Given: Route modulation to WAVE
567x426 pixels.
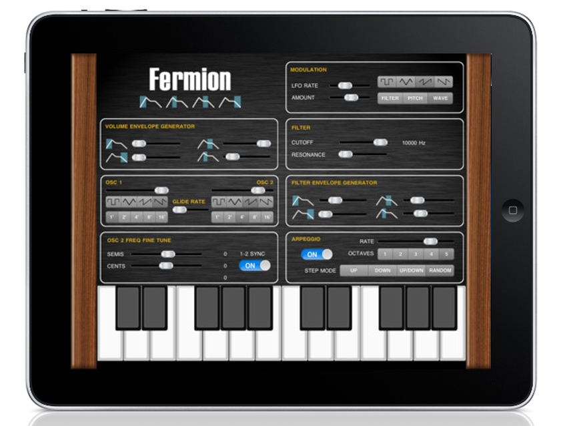Looking at the screenshot, I should (x=440, y=98).
